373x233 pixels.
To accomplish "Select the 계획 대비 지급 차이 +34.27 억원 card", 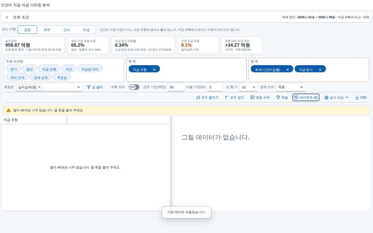I will pyautogui.click(x=242, y=45).
